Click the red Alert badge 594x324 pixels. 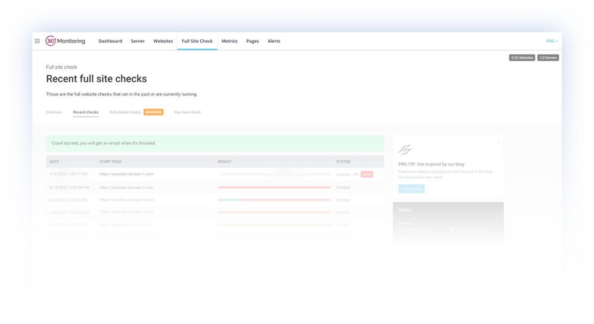[x=367, y=174]
